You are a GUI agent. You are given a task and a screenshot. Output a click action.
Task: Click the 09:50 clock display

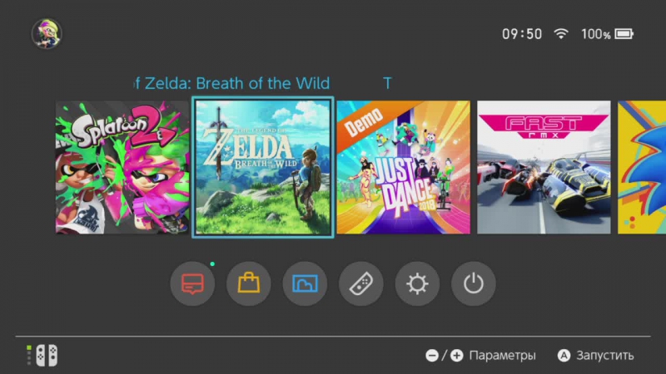coord(522,34)
